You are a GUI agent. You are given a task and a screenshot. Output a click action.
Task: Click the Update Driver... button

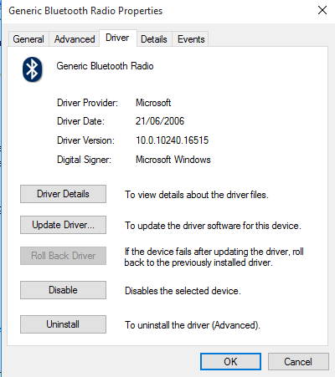(63, 225)
